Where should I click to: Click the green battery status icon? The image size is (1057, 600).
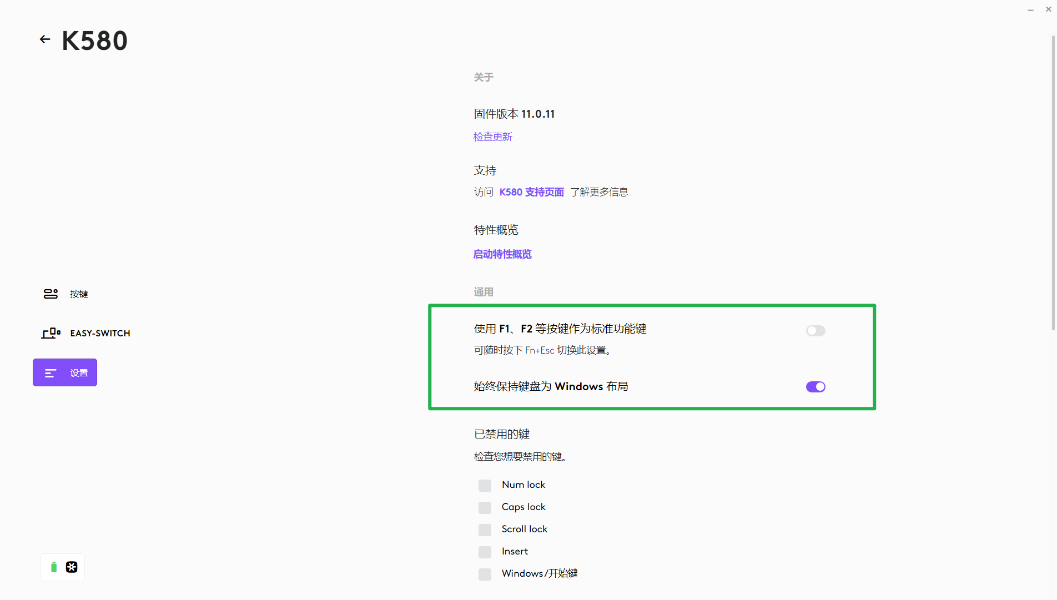(x=54, y=567)
